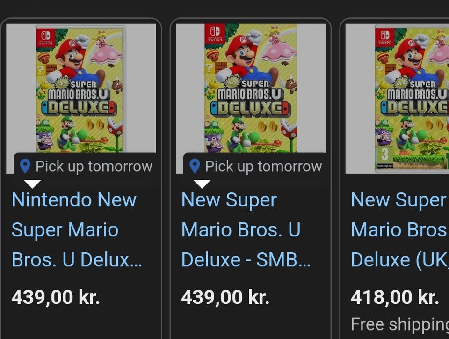Viewport: 449px width, 339px height.
Task: Click the white triangle pointer above the SMB listing title
Action: pos(202,184)
